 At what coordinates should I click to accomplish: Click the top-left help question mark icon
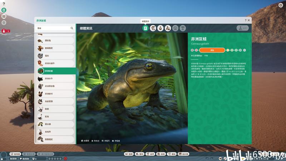pos(4,4)
